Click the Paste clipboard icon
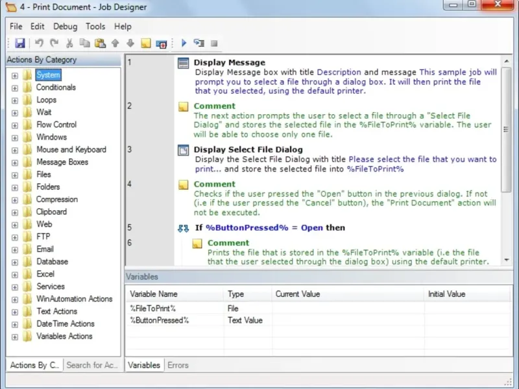Image resolution: width=519 pixels, height=389 pixels. click(x=99, y=43)
